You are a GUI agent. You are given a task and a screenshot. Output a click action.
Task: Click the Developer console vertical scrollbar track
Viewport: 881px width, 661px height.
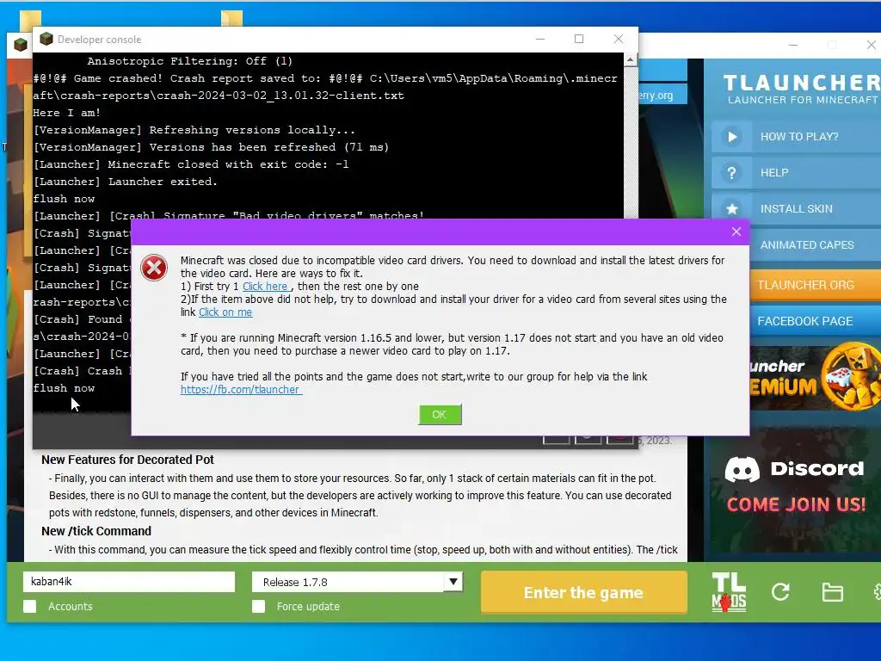(631, 143)
